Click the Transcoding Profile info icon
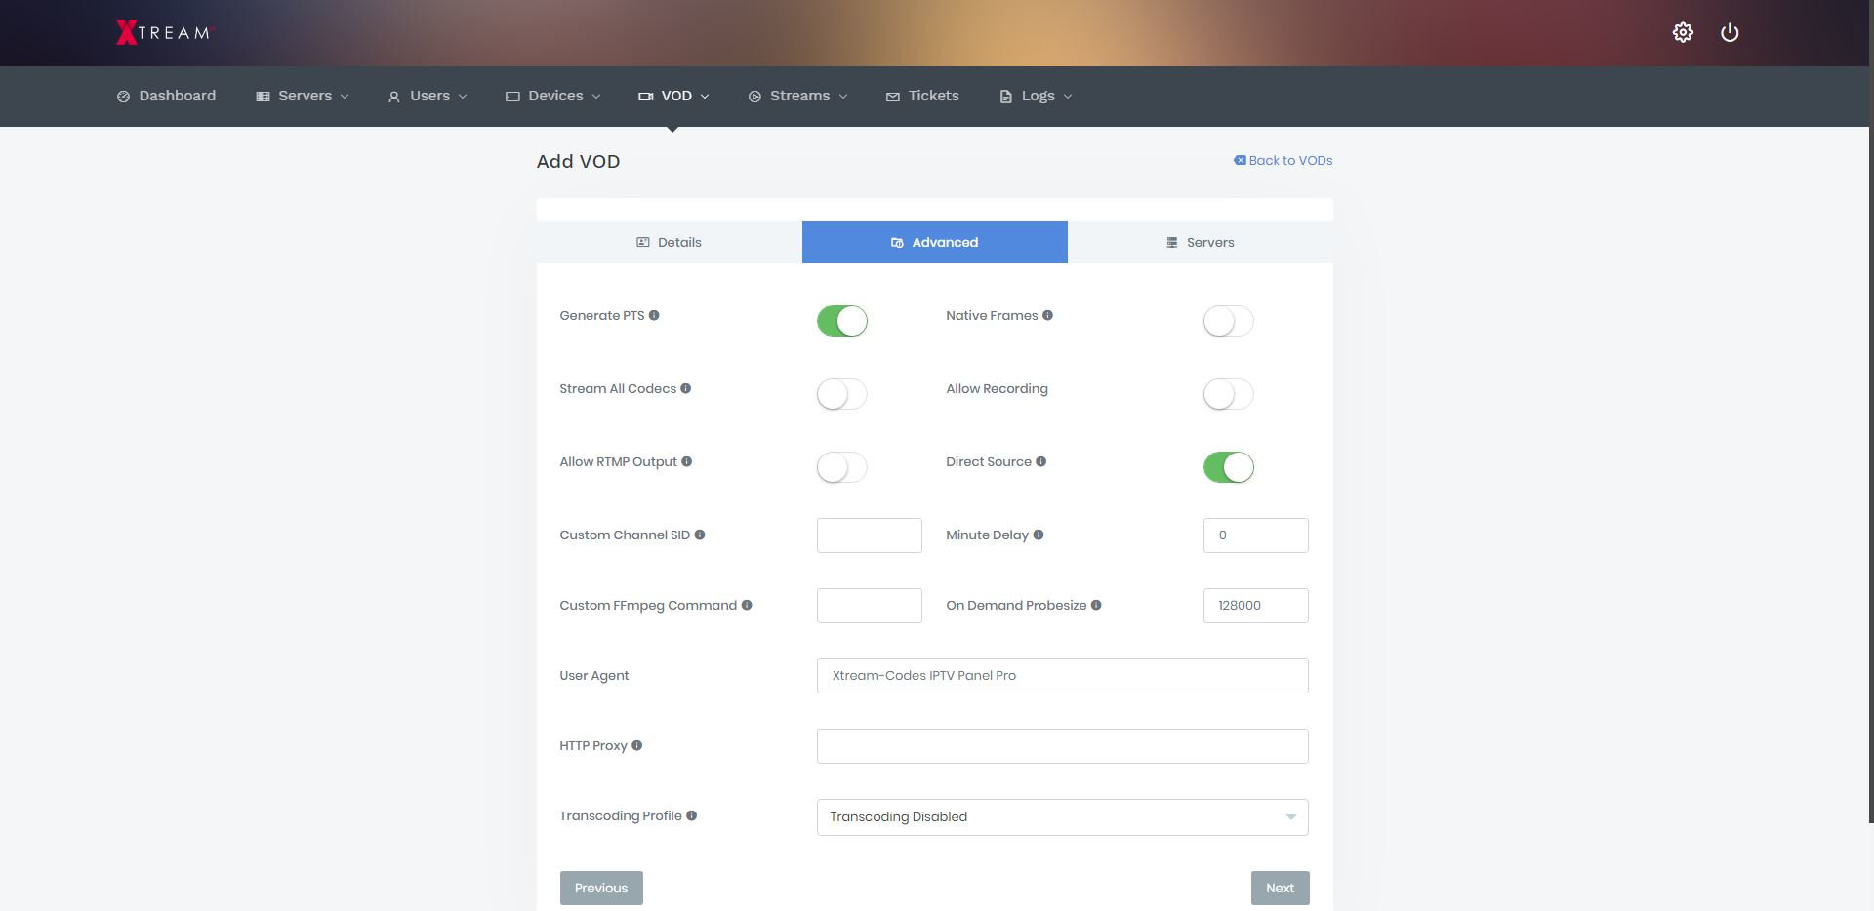This screenshot has height=911, width=1874. [x=691, y=815]
